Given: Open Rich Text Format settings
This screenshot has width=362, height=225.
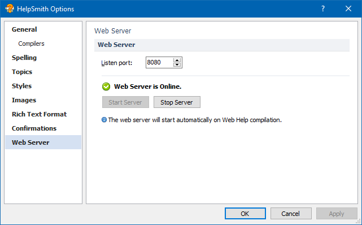Looking at the screenshot, I should 43,114.
